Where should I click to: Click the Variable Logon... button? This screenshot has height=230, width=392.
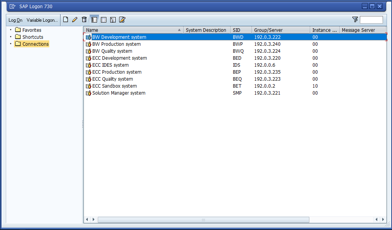click(42, 20)
